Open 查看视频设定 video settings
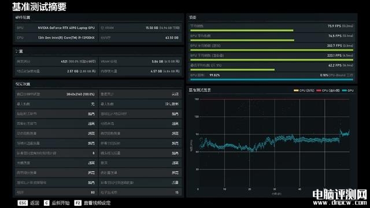The height and width of the screenshot is (208, 370). (x=97, y=203)
